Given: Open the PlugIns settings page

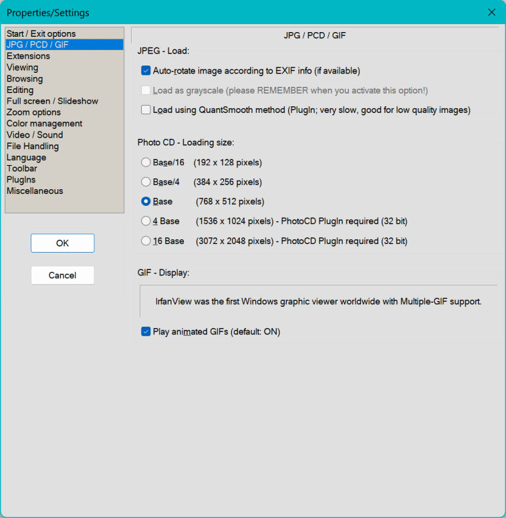Looking at the screenshot, I should point(21,180).
